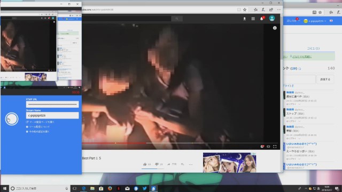Screen dimensions: 342x192
Task: Show video info card icon
Action: coord(275,28)
